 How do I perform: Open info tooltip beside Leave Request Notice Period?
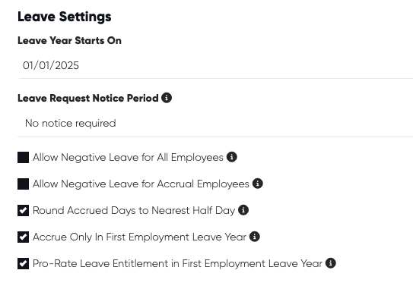coord(167,98)
